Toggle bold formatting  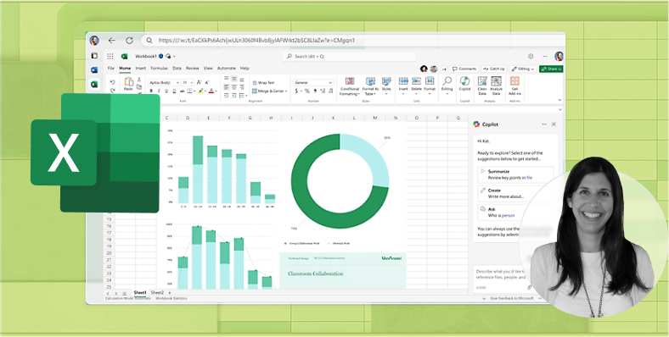(151, 91)
